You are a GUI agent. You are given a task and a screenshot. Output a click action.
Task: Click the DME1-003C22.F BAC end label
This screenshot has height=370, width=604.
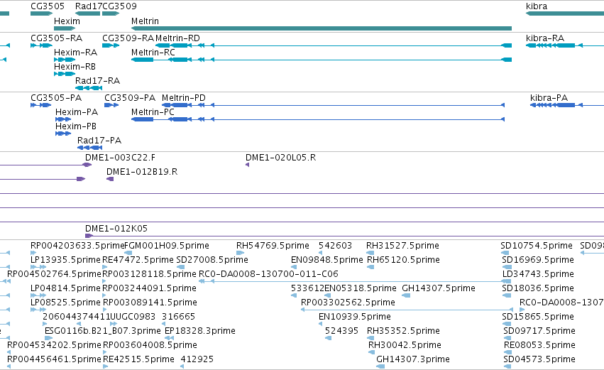120,158
